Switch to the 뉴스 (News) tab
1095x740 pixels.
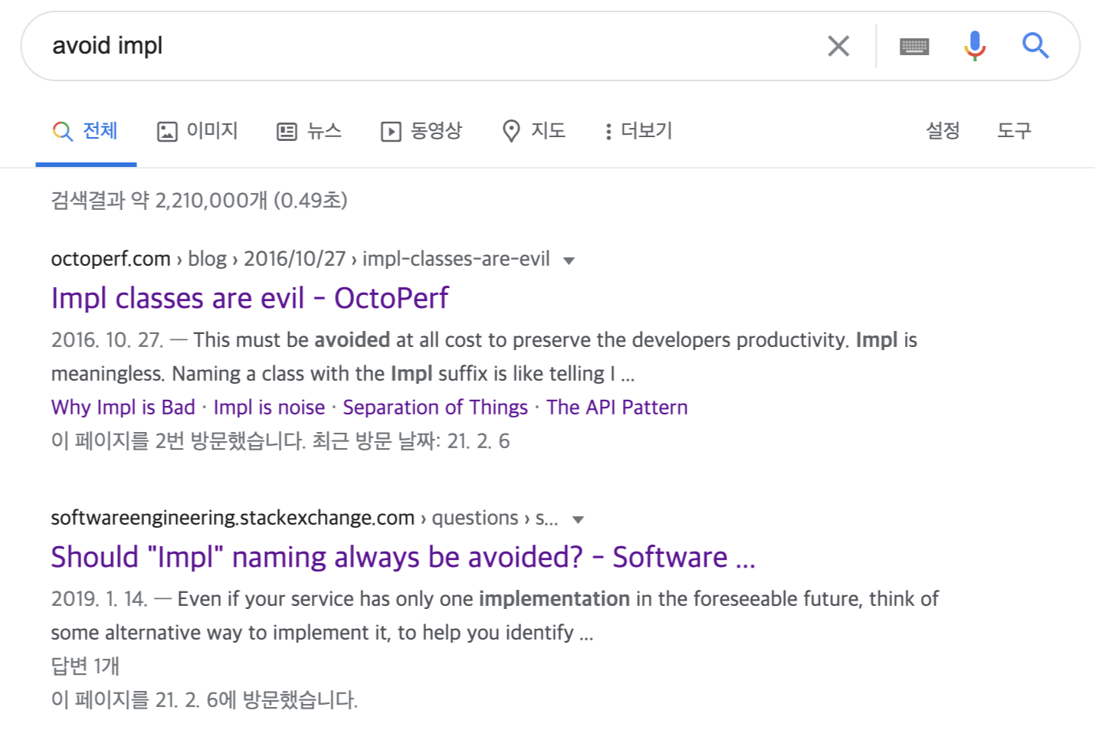[x=309, y=131]
